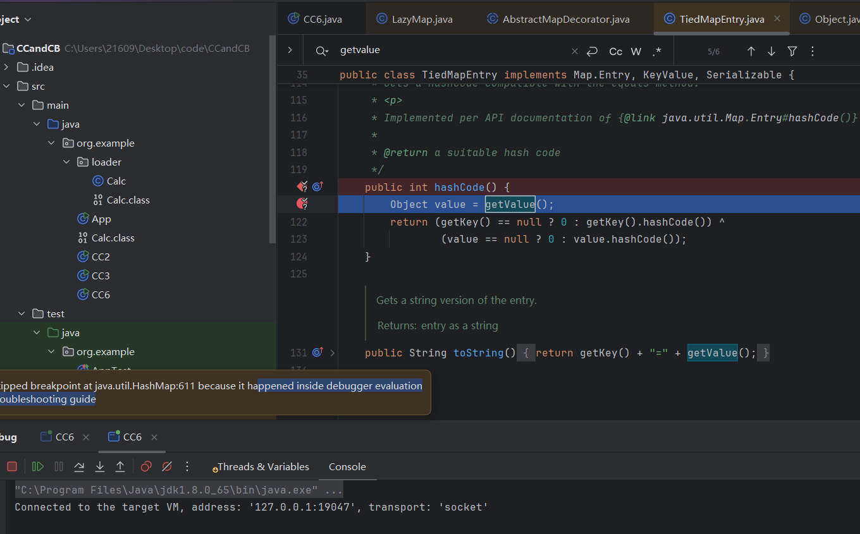
Task: Collapse the loader package
Action: click(67, 162)
